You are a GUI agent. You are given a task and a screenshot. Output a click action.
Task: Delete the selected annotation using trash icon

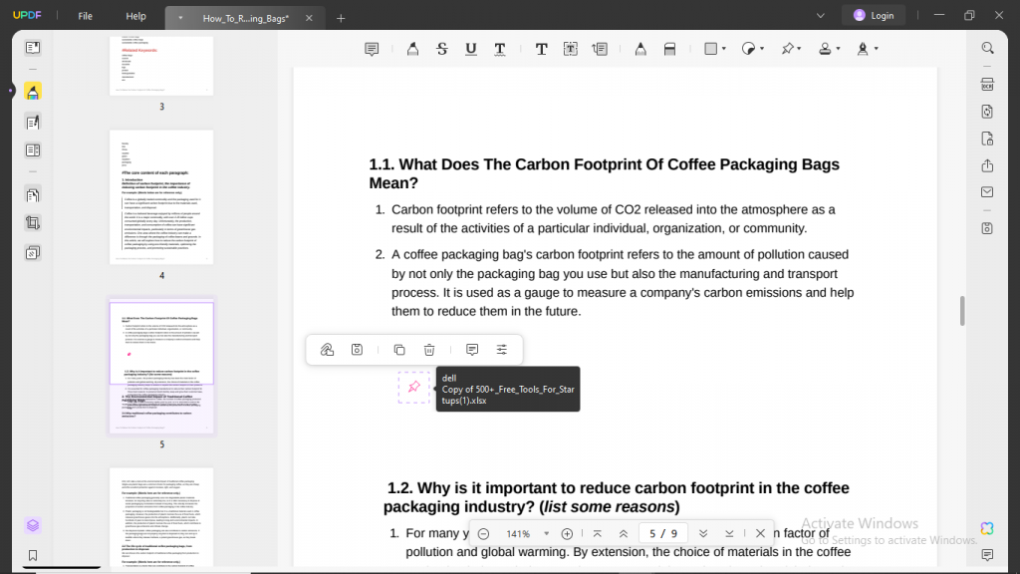(428, 350)
